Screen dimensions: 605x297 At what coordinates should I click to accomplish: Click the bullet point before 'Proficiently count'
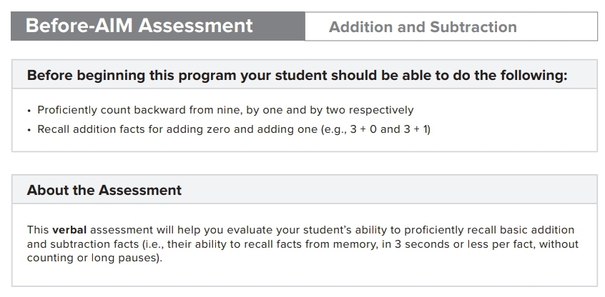click(x=29, y=111)
